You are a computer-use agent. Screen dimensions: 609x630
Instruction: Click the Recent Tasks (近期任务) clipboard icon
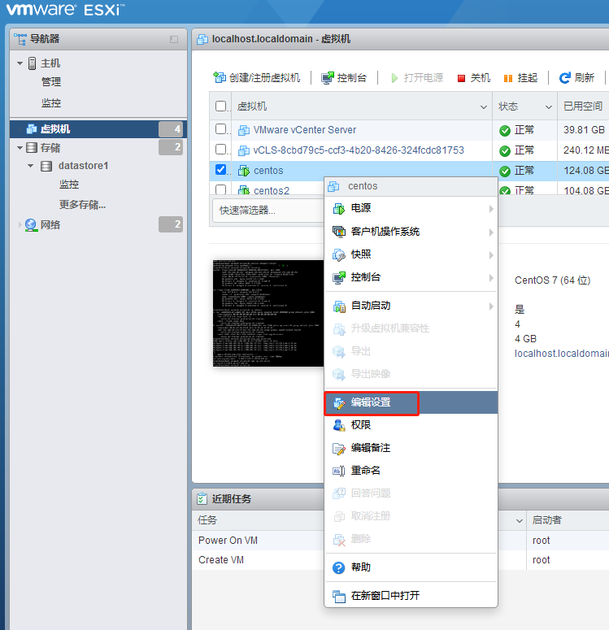coord(202,498)
